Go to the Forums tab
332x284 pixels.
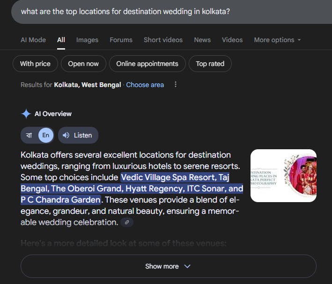tap(121, 40)
